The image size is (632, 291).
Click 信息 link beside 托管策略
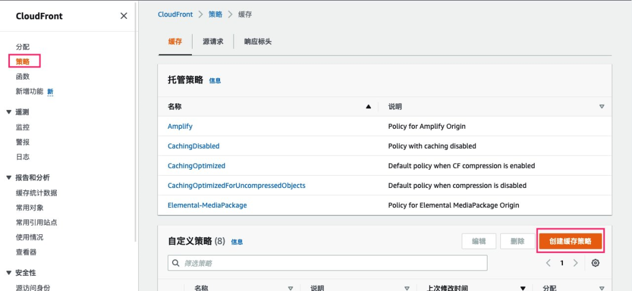tap(215, 81)
